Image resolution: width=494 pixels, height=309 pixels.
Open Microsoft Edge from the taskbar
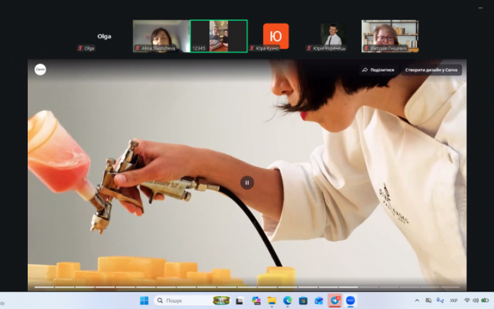287,300
